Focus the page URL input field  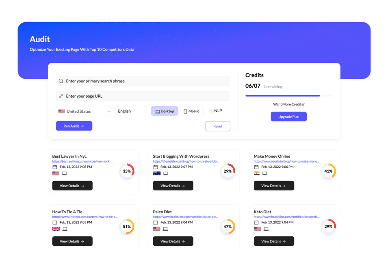click(143, 96)
